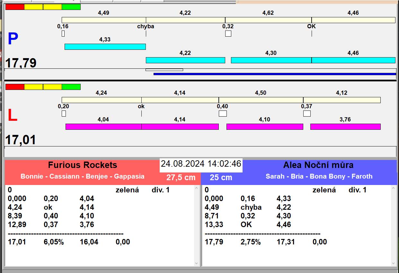
Task: Click the small box under 0,32 in lane P
Action: 228,33
